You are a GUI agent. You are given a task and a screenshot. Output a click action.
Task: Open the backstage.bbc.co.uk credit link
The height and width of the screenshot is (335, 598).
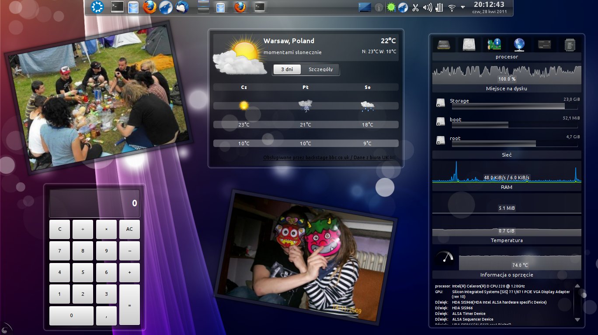[330, 157]
